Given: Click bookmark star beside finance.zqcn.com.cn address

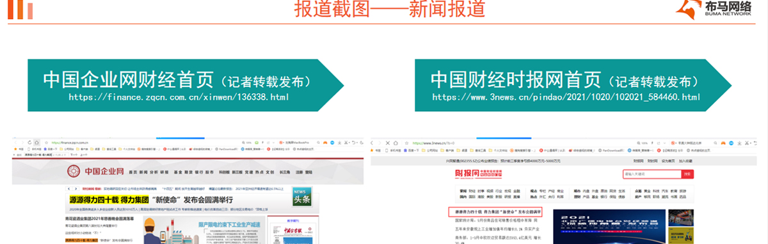Looking at the screenshot, I should [x=46, y=142].
